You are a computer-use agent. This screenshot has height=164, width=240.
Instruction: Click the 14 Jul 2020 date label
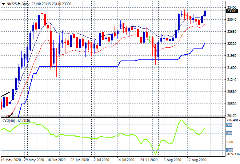point(126,160)
